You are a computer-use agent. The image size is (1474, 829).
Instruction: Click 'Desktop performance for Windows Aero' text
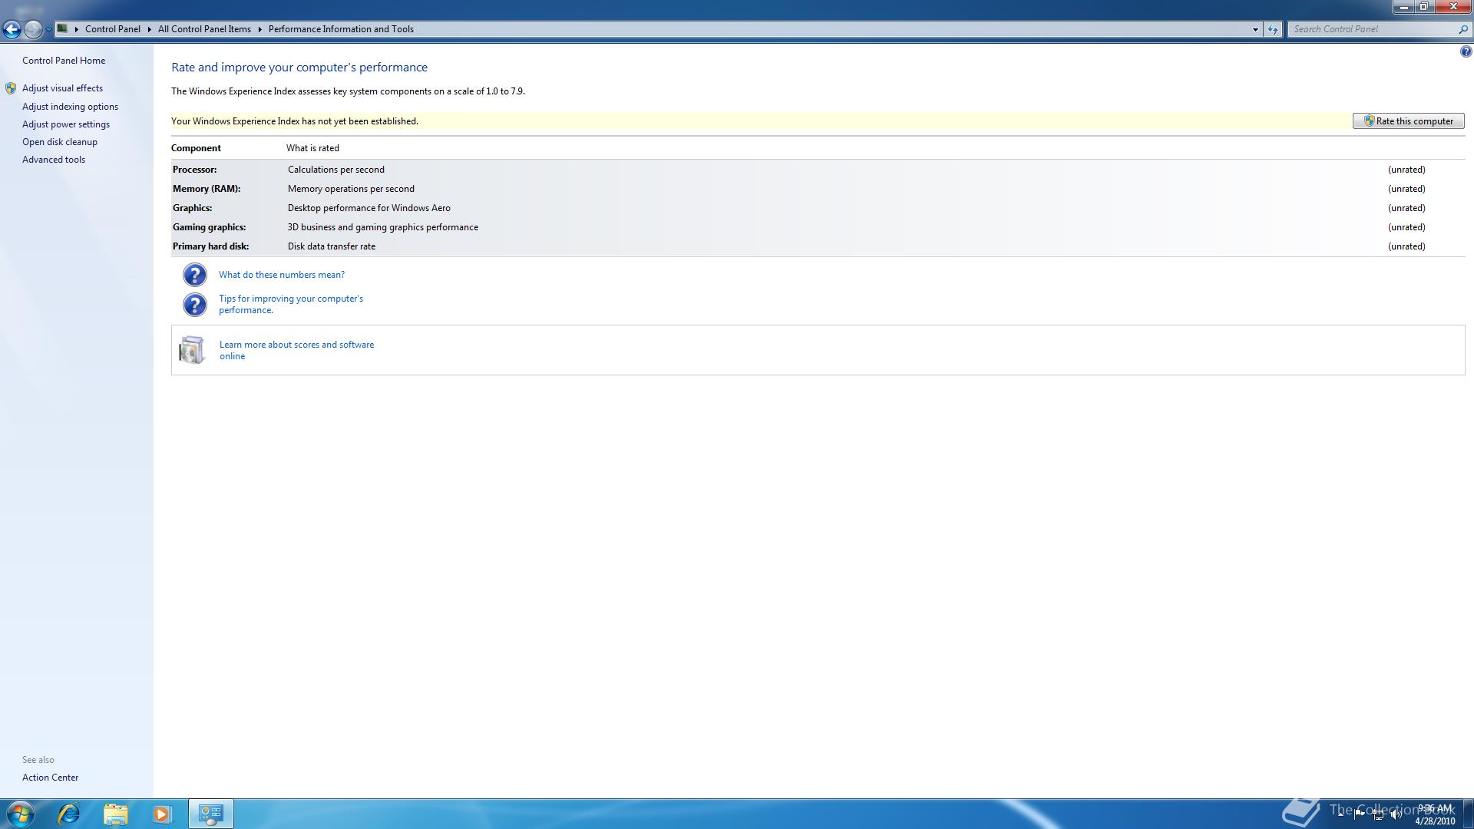click(x=369, y=208)
